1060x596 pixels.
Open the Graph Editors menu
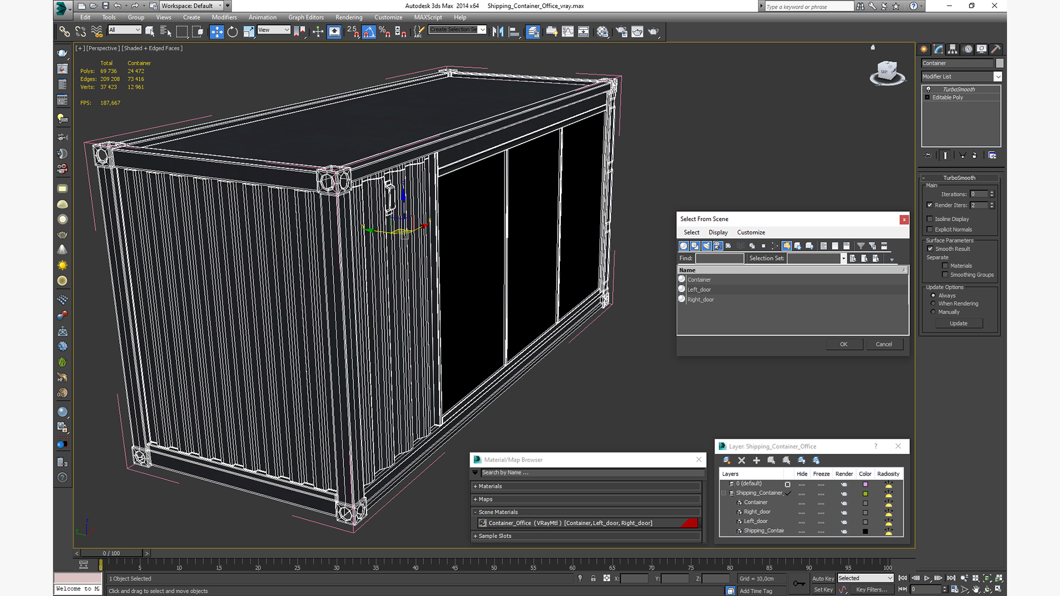coord(306,17)
